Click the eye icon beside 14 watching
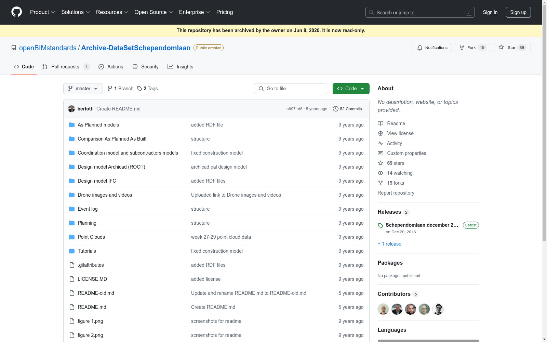This screenshot has width=547, height=342. tap(381, 173)
